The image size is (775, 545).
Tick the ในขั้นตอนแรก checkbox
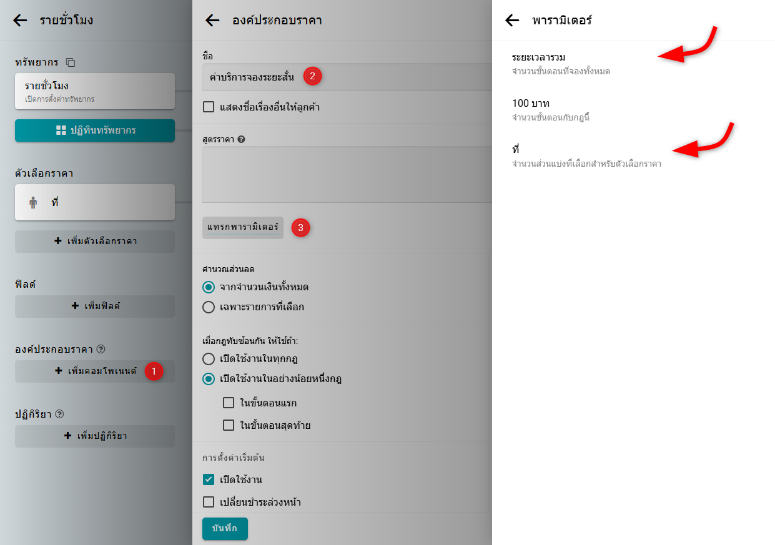click(x=229, y=403)
